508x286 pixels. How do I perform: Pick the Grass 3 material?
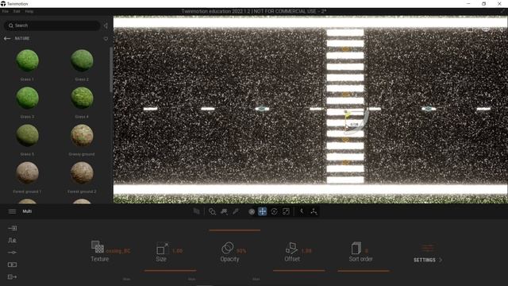coord(27,98)
